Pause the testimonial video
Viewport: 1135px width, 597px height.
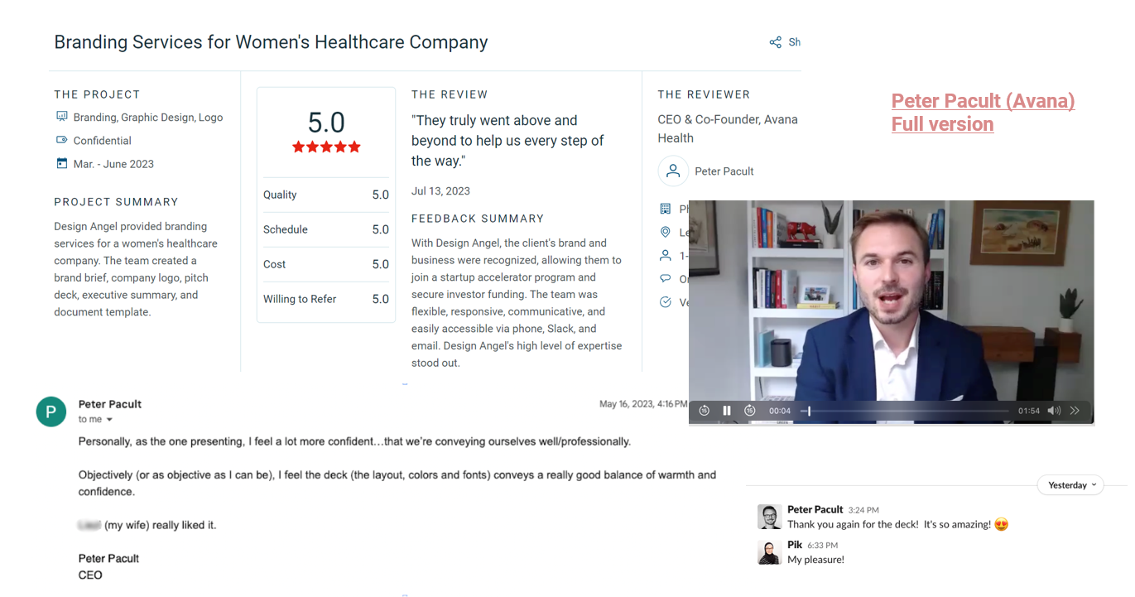pos(727,411)
